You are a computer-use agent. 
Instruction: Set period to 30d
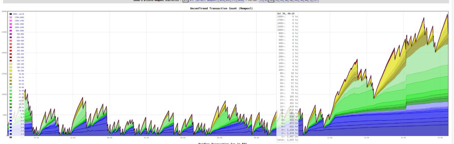[x=296, y=1]
